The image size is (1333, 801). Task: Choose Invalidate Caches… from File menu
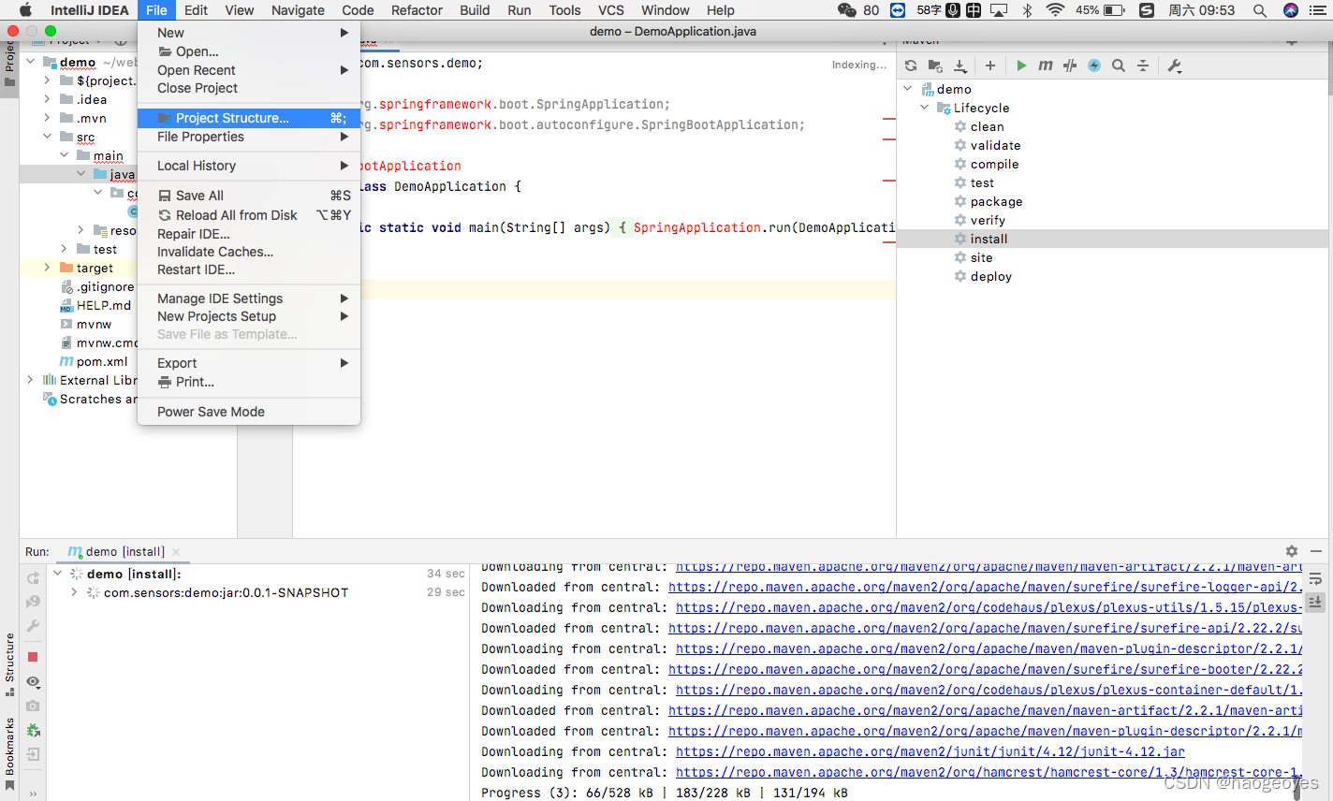[249, 252]
